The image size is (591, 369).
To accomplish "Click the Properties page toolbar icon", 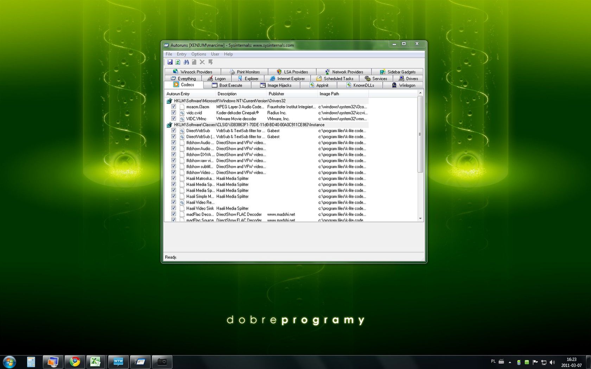I will (x=194, y=62).
